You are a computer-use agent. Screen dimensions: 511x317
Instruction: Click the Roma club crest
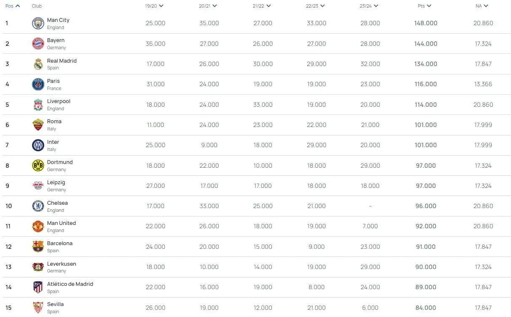click(x=38, y=125)
